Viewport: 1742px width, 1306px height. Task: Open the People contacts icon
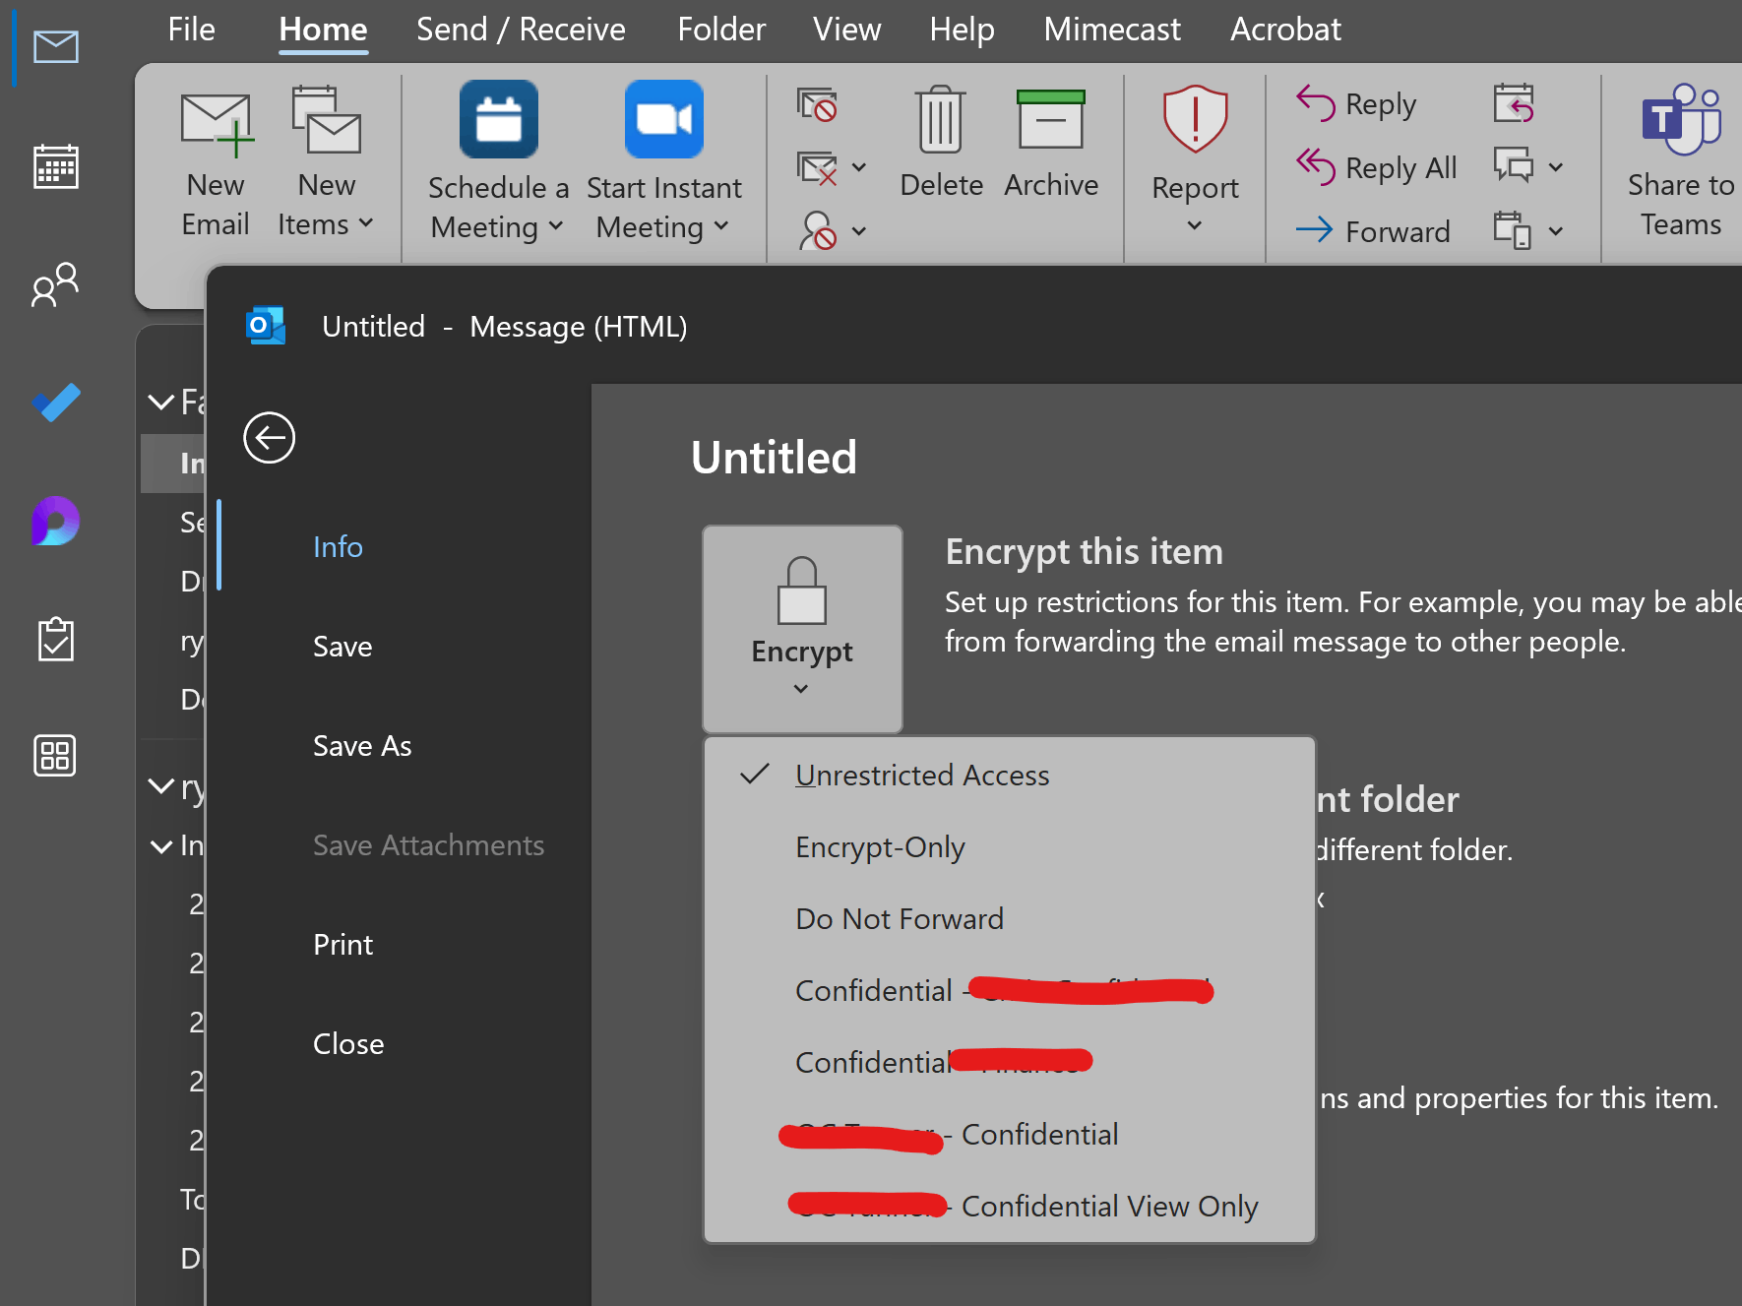(x=55, y=284)
